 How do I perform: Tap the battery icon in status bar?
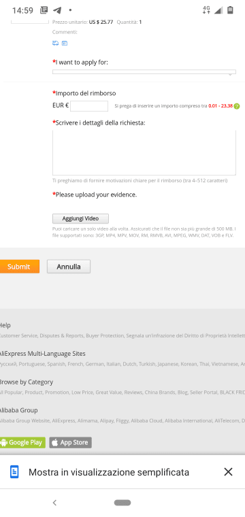[230, 10]
